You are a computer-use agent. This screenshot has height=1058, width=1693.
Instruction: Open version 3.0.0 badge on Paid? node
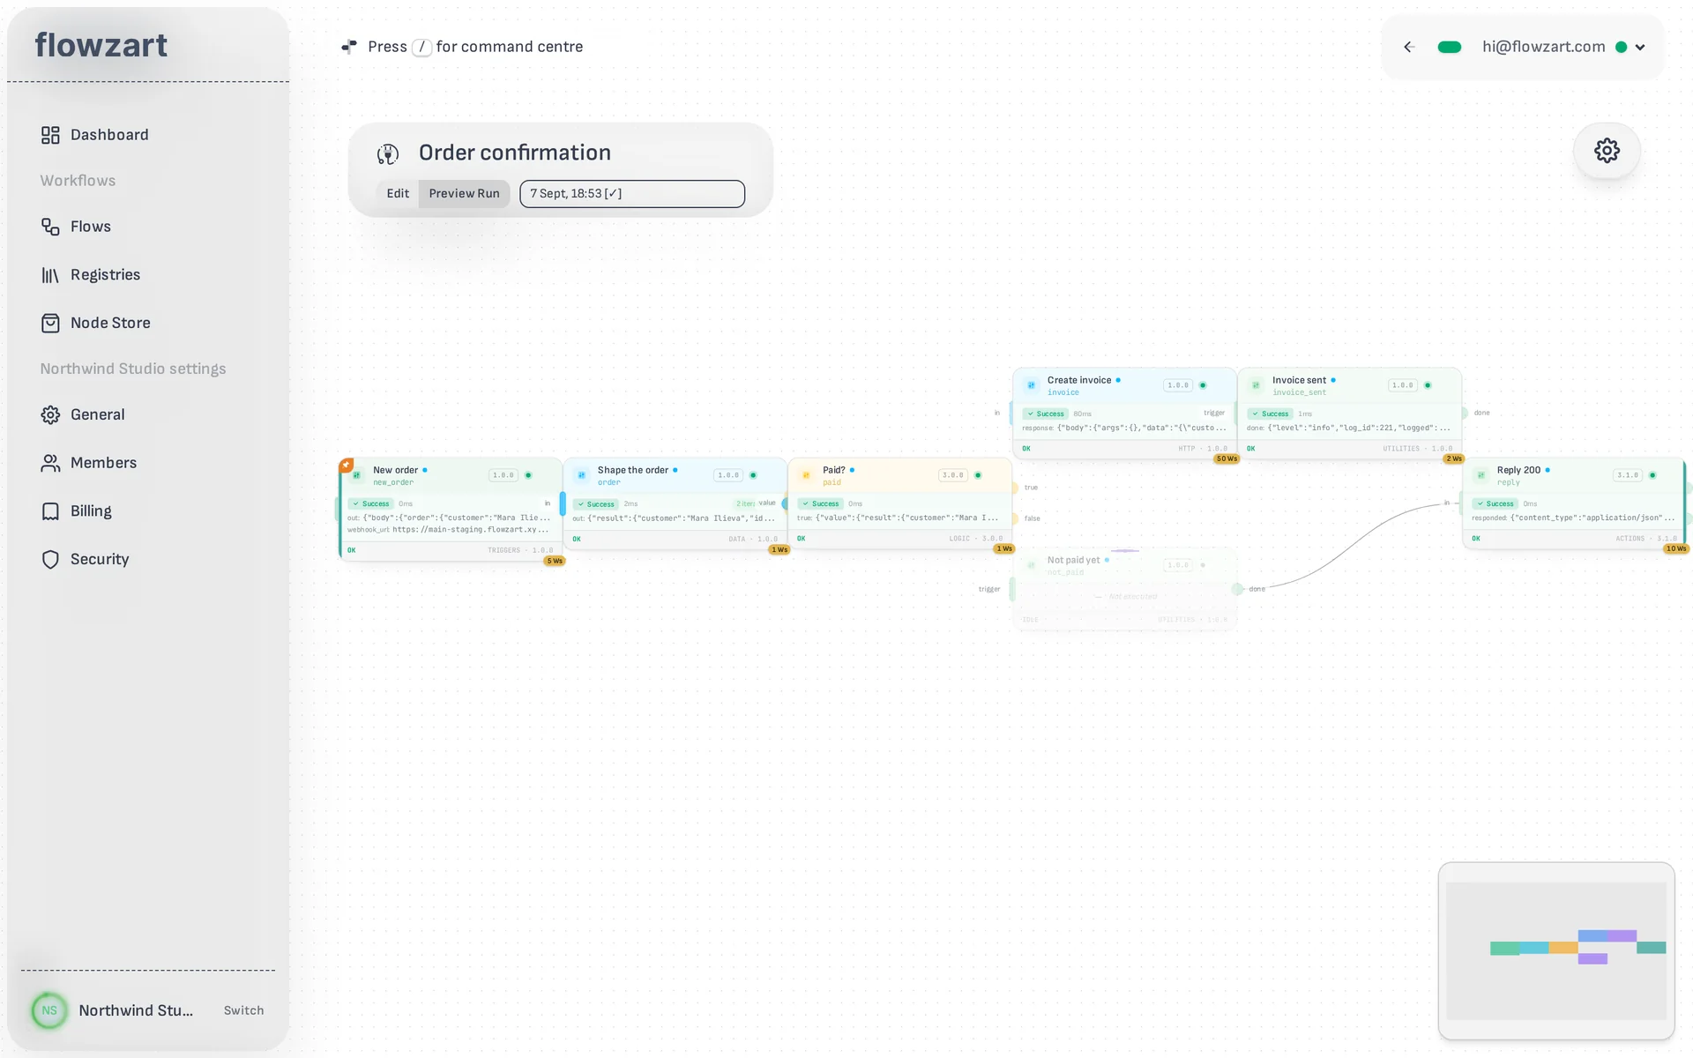click(x=953, y=475)
